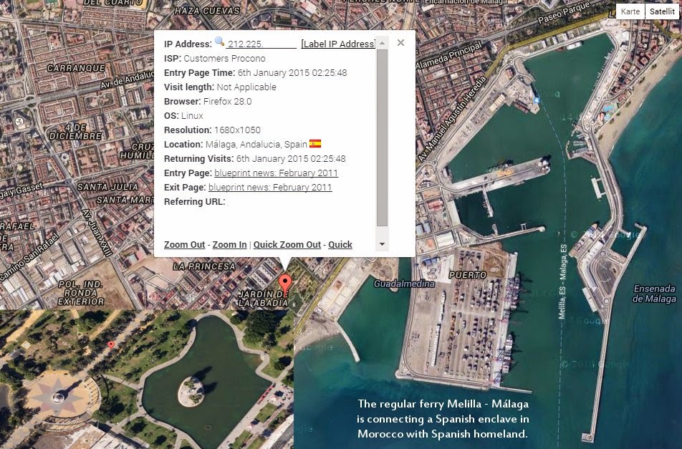Click the Melilla, ES - Málaga ferry route label
The width and height of the screenshot is (682, 449).
(x=563, y=281)
